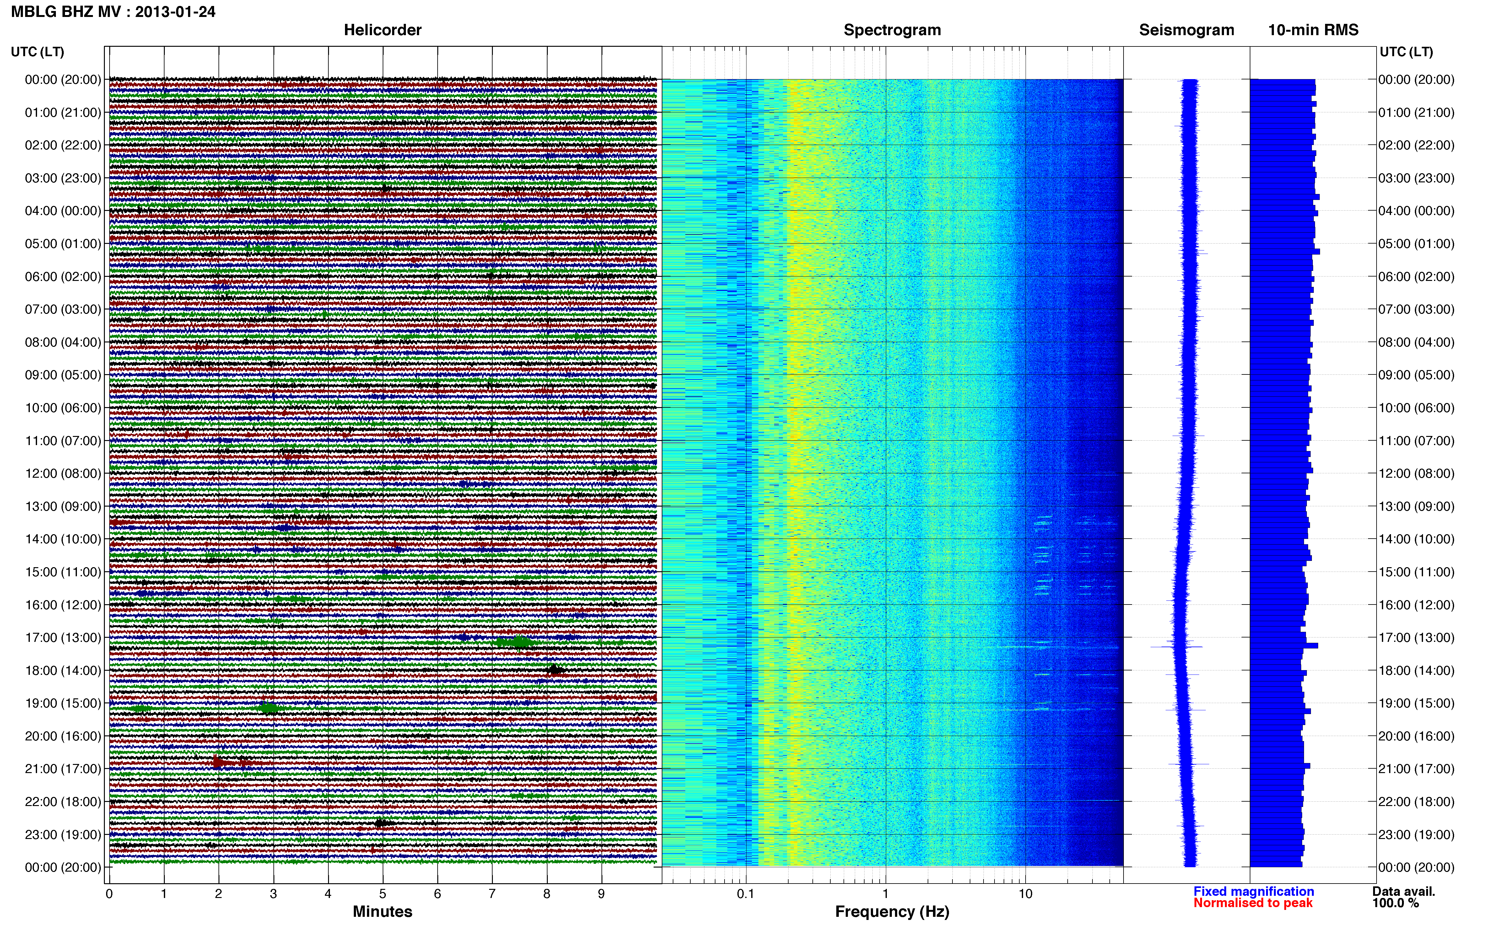Click left time label '21:00 (17:00)'
The height and width of the screenshot is (930, 1488).
(x=63, y=769)
